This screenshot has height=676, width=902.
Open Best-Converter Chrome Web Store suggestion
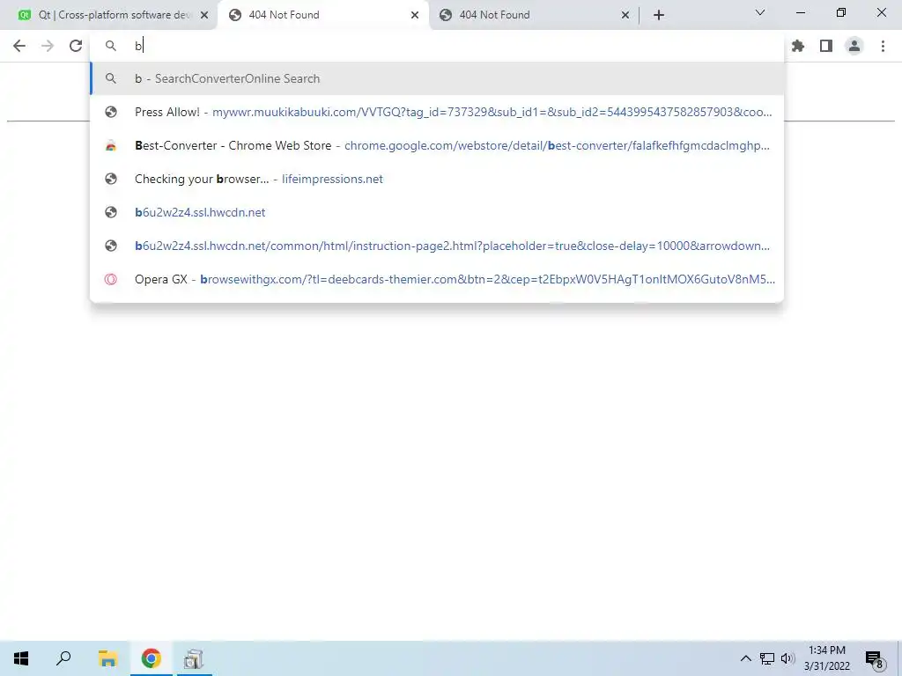pyautogui.click(x=437, y=145)
